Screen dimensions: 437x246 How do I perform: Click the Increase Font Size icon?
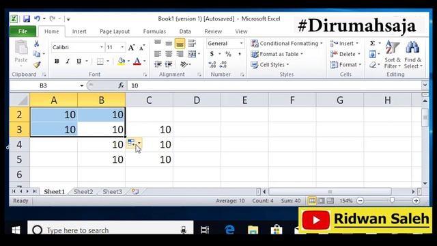click(131, 47)
